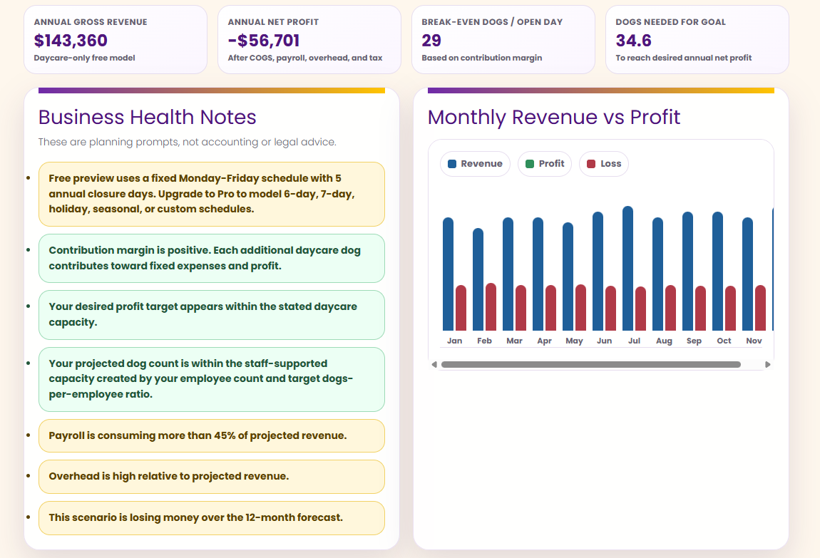Image resolution: width=820 pixels, height=558 pixels.
Task: Click the Monthly Revenue vs Profit heading
Action: tap(554, 118)
